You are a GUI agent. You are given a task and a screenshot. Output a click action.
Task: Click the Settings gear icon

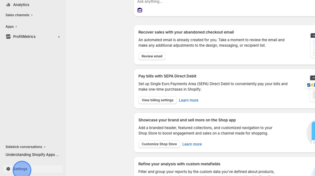click(x=8, y=169)
